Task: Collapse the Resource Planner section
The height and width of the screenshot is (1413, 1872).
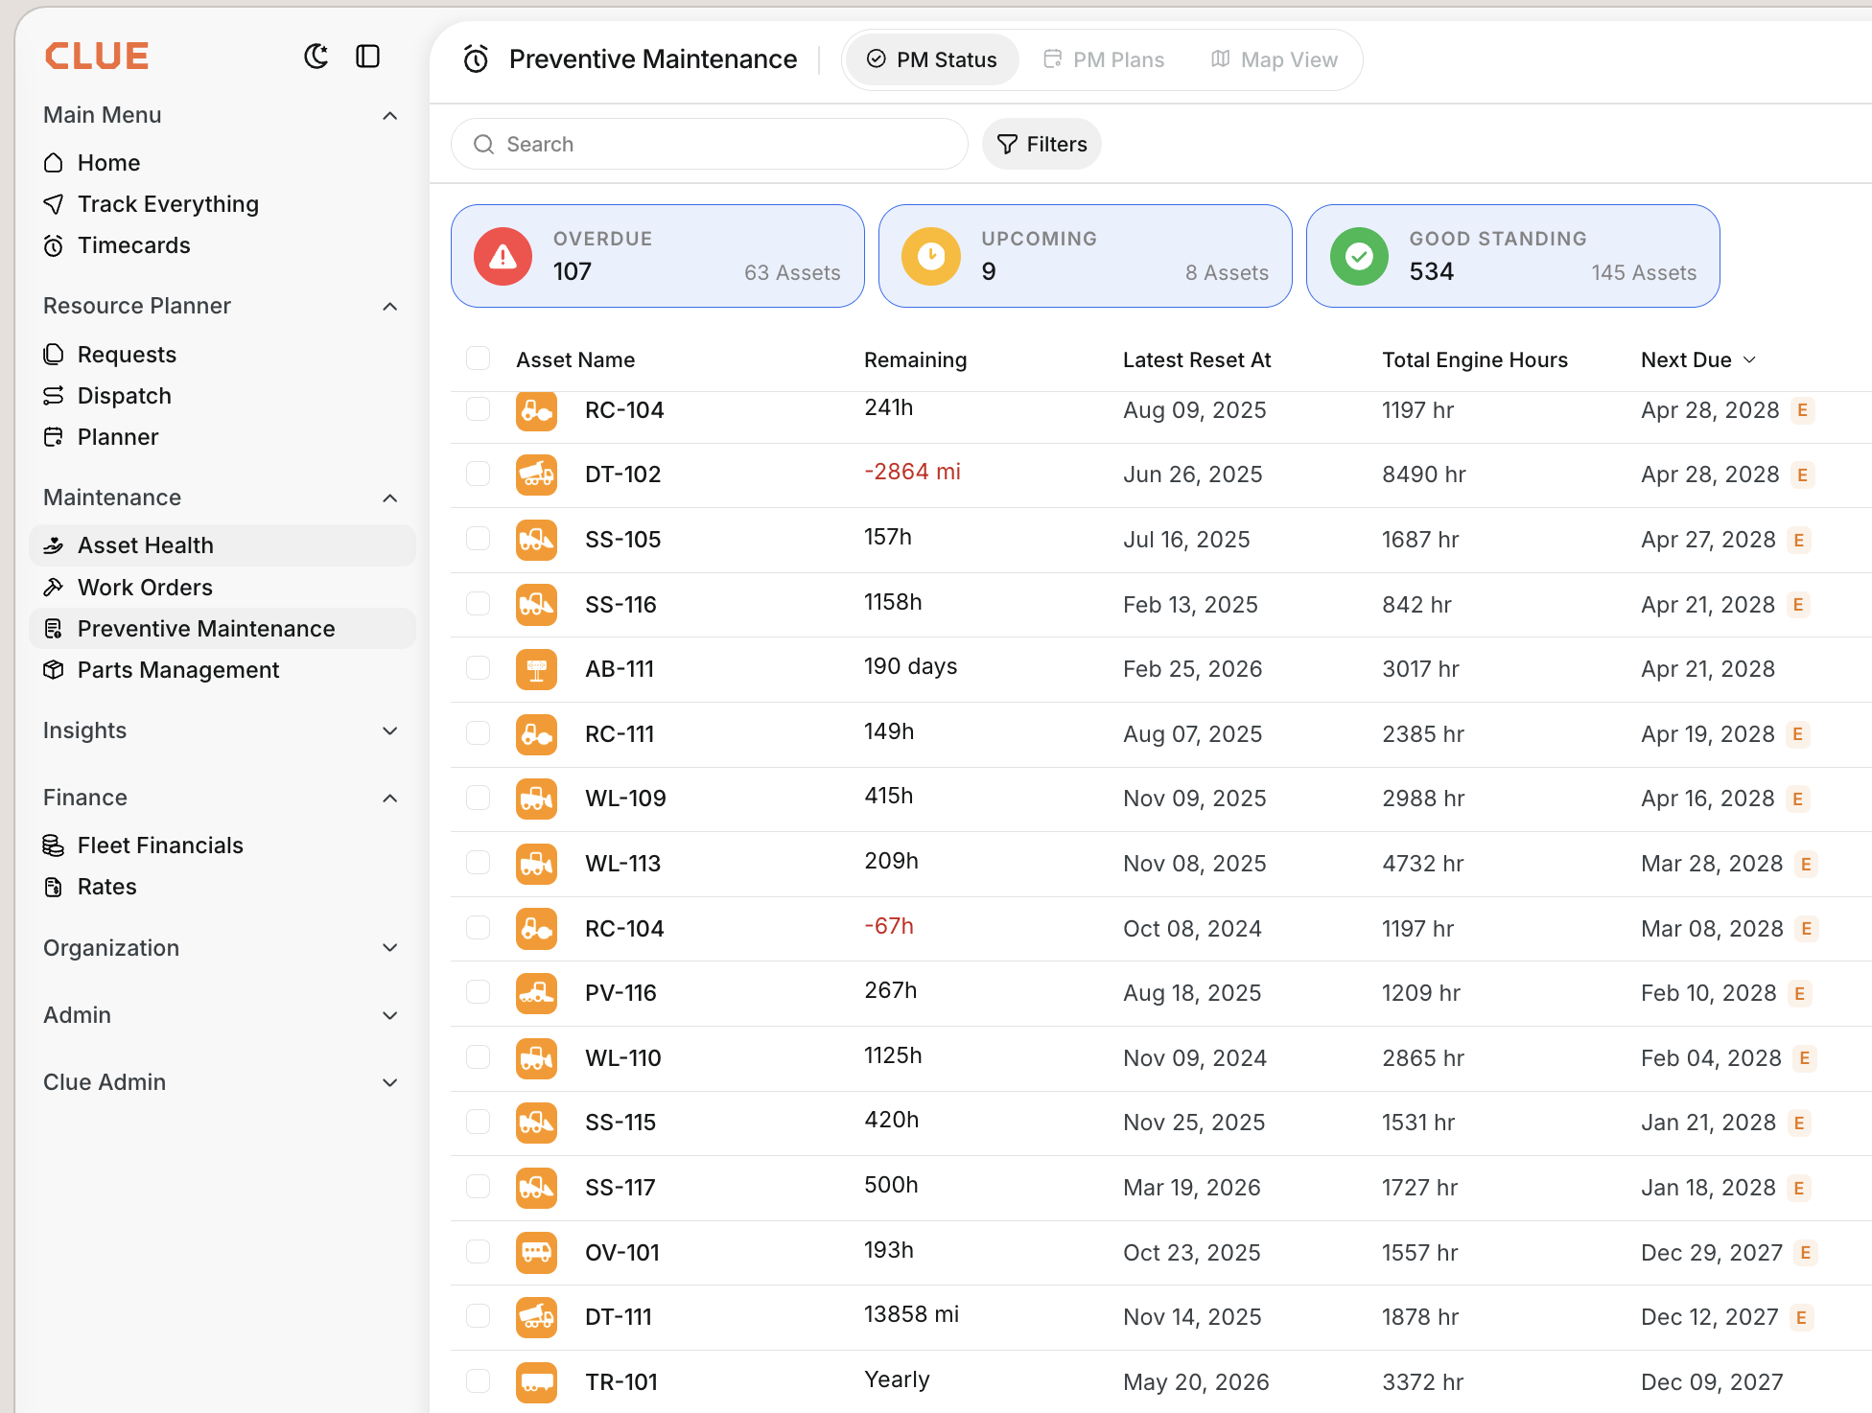Action: tap(390, 307)
